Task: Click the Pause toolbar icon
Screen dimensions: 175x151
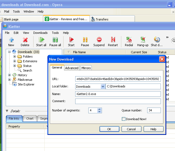Action: coord(85,40)
